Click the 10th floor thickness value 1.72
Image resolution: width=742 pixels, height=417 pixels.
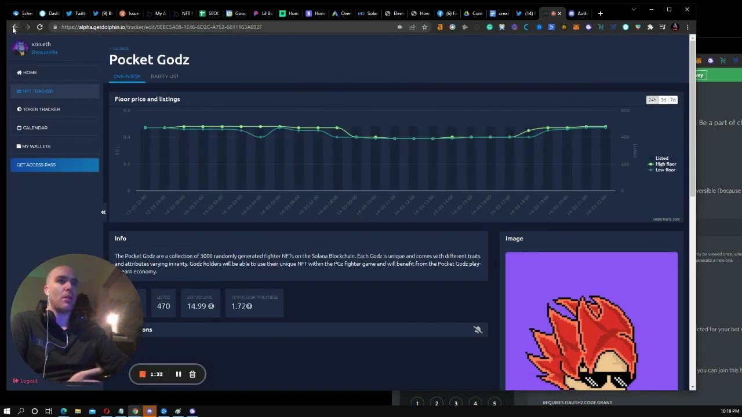pos(242,306)
